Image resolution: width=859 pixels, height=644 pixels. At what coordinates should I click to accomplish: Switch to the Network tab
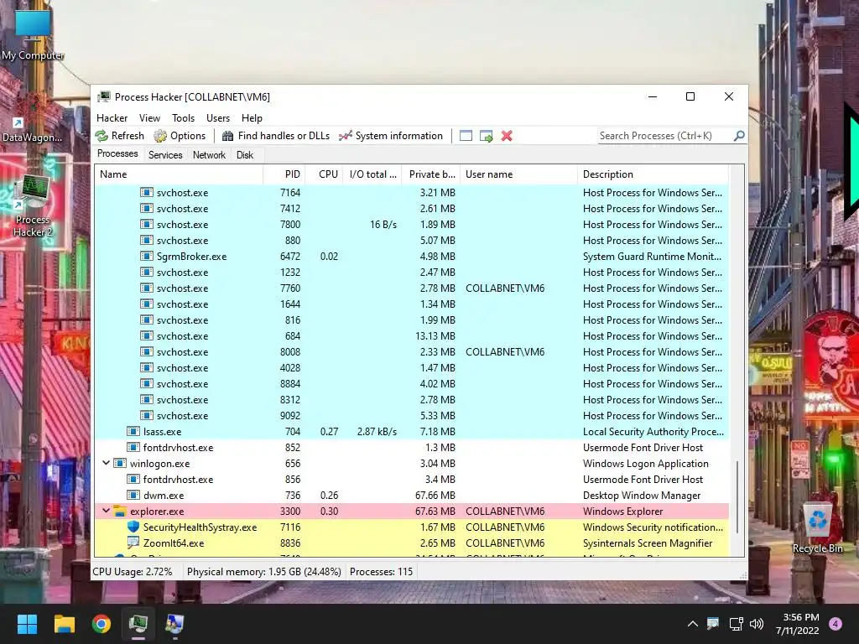pos(209,155)
